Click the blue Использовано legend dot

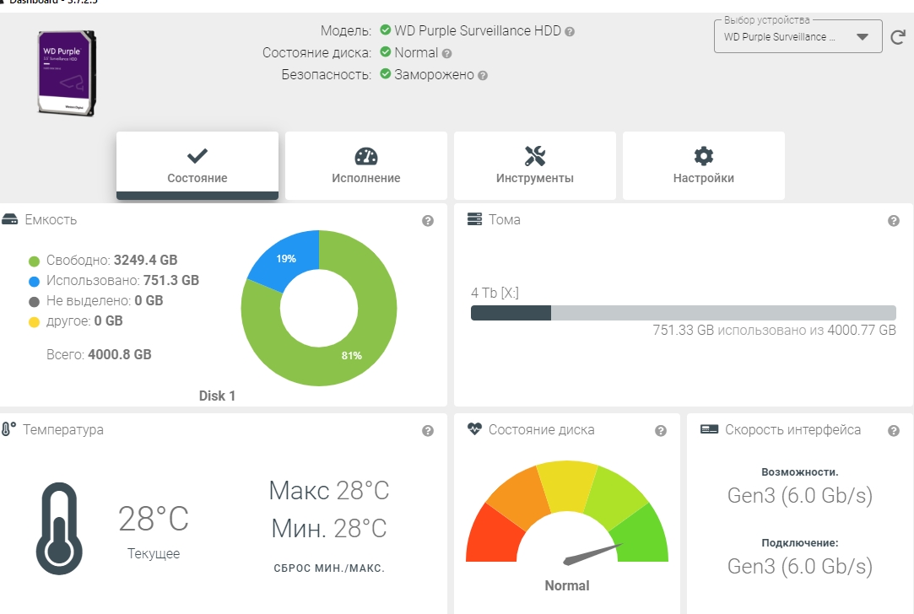pos(34,282)
